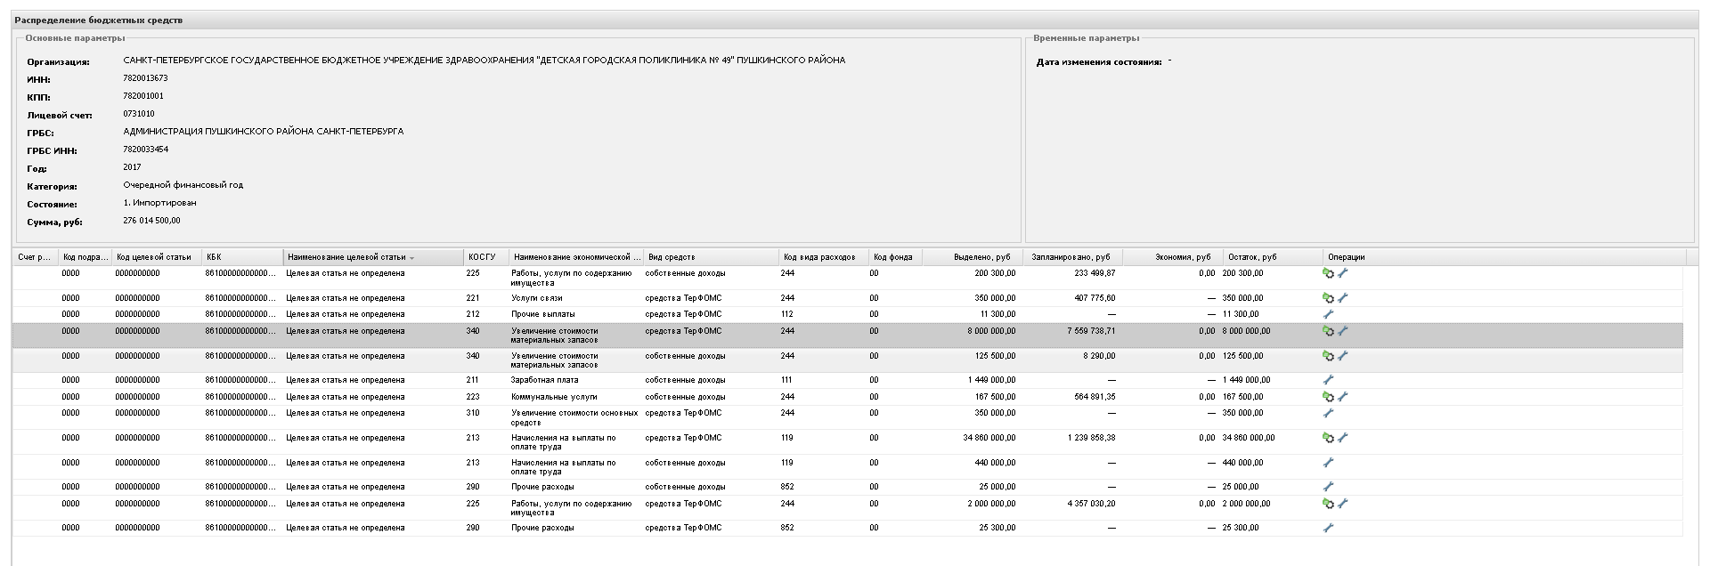Image resolution: width=1710 pixels, height=566 pixels.
Task: Click the Код вида расходов column header
Action: coord(824,257)
